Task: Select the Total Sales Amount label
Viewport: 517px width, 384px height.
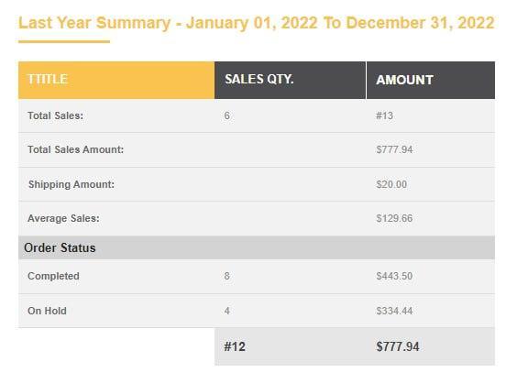Action: click(x=75, y=149)
